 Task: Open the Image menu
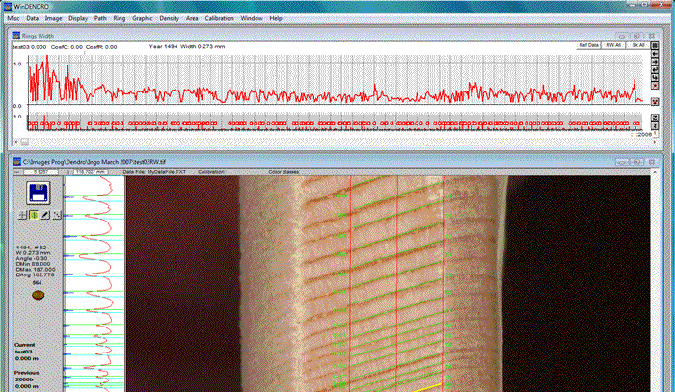point(53,18)
